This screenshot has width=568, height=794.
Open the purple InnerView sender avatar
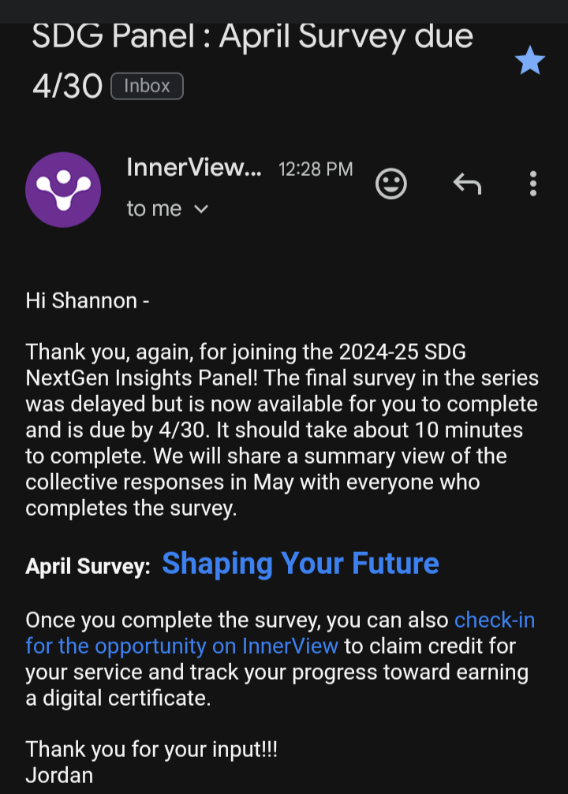[63, 190]
